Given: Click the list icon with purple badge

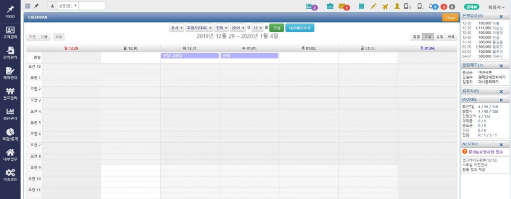Looking at the screenshot, I should (x=311, y=6).
